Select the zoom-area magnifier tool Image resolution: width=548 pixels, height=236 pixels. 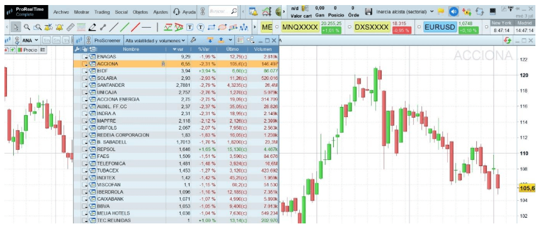point(38,27)
